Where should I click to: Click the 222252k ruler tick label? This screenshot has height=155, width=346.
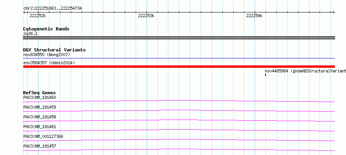coord(38,16)
